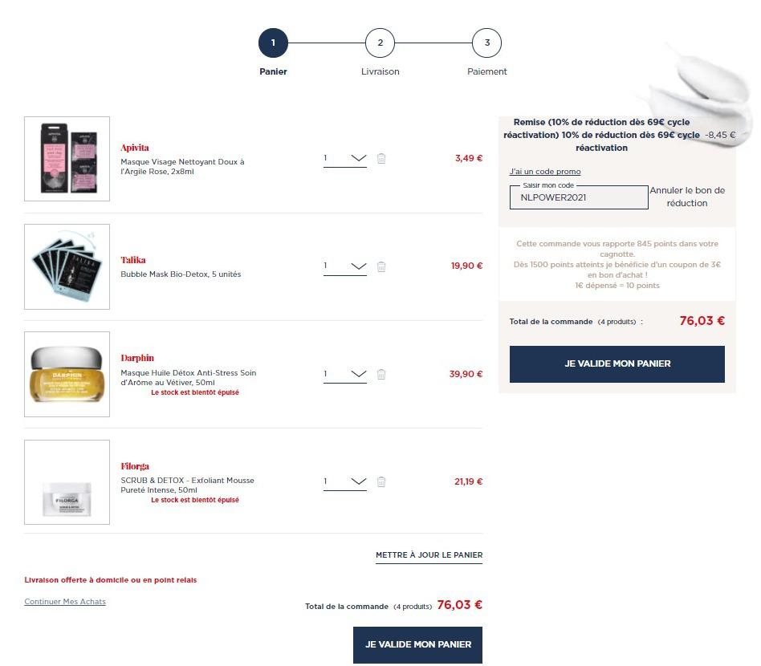
Task: Open the J'ai un code promo link
Action: point(545,172)
